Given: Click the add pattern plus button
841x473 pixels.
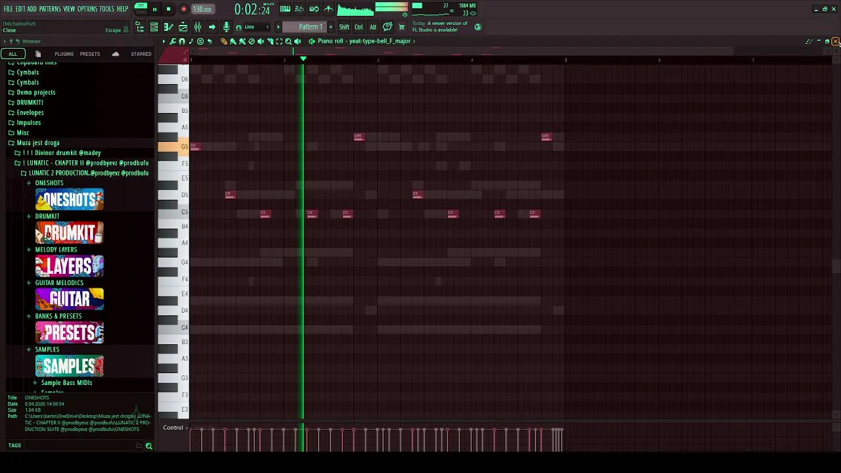Looking at the screenshot, I should (330, 27).
